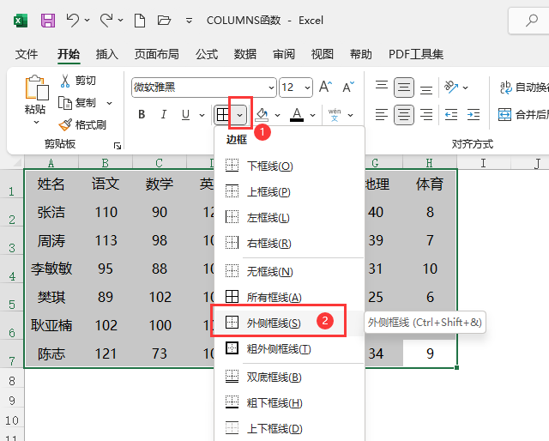Click the decrease indent icon
The height and width of the screenshot is (441, 549).
point(451,115)
